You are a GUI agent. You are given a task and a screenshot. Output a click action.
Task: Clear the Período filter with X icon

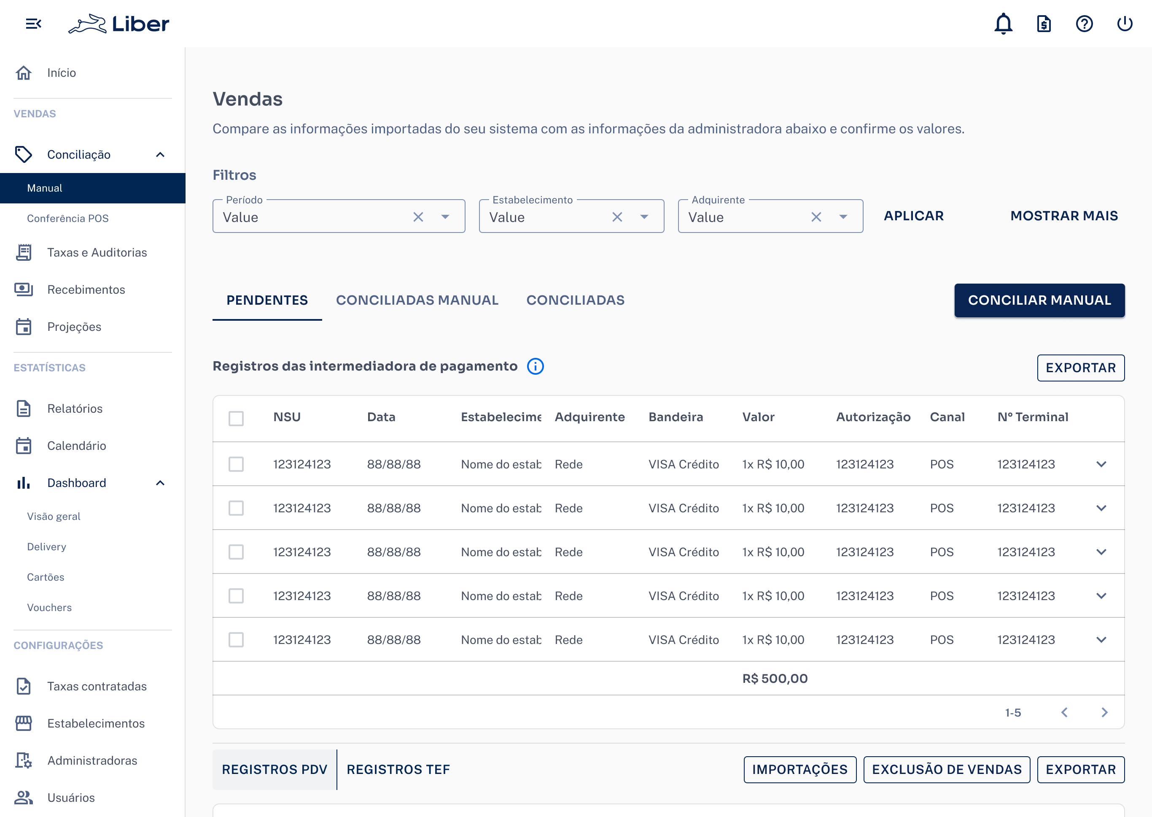point(418,217)
